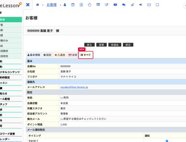Image resolution: width=186 pixels, height=142 pixels.
Task: Switch to the 入退会 tab
Action: click(60, 55)
